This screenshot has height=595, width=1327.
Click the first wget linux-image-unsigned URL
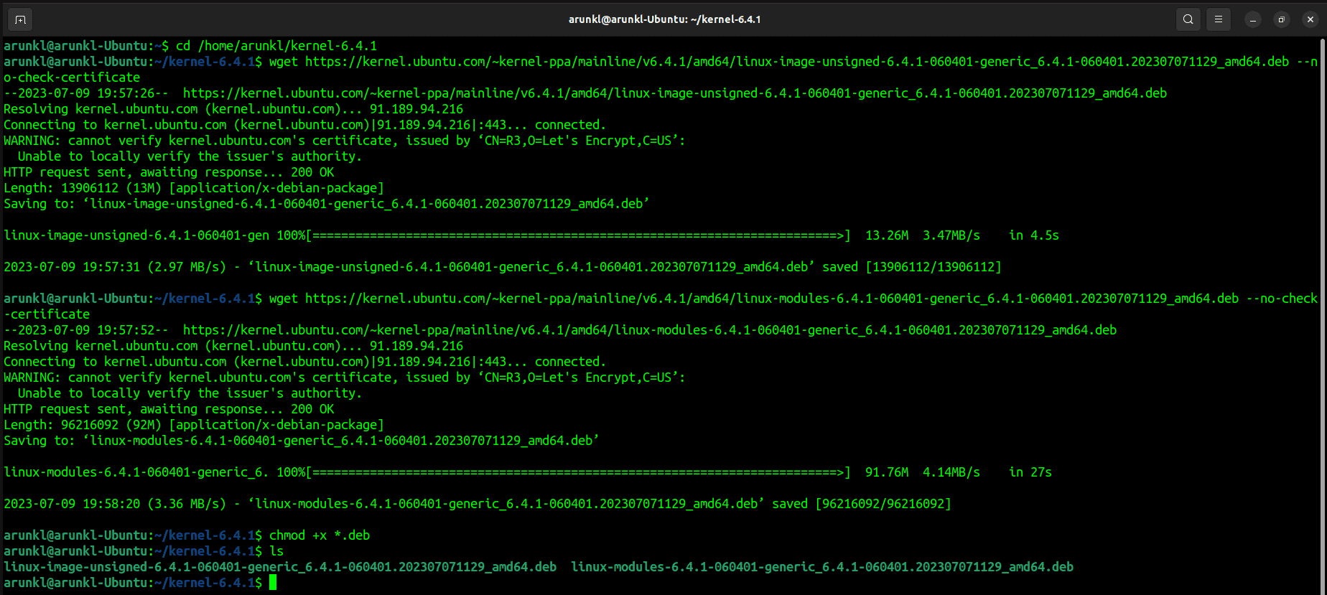(797, 62)
